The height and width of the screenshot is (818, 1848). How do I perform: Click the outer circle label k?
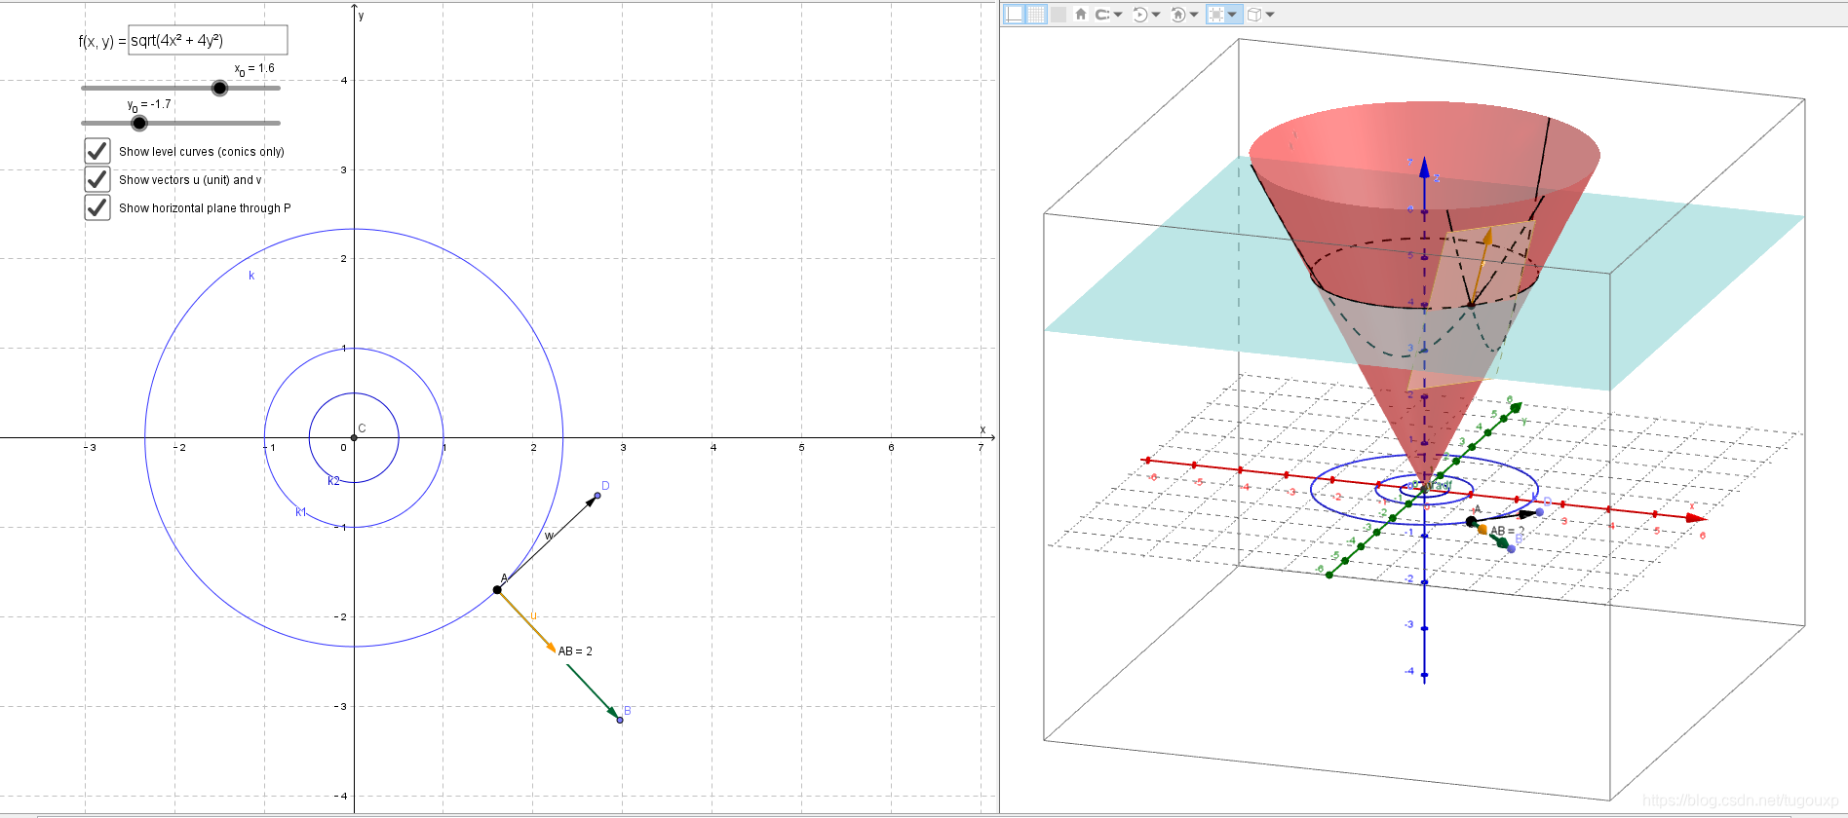pos(251,276)
